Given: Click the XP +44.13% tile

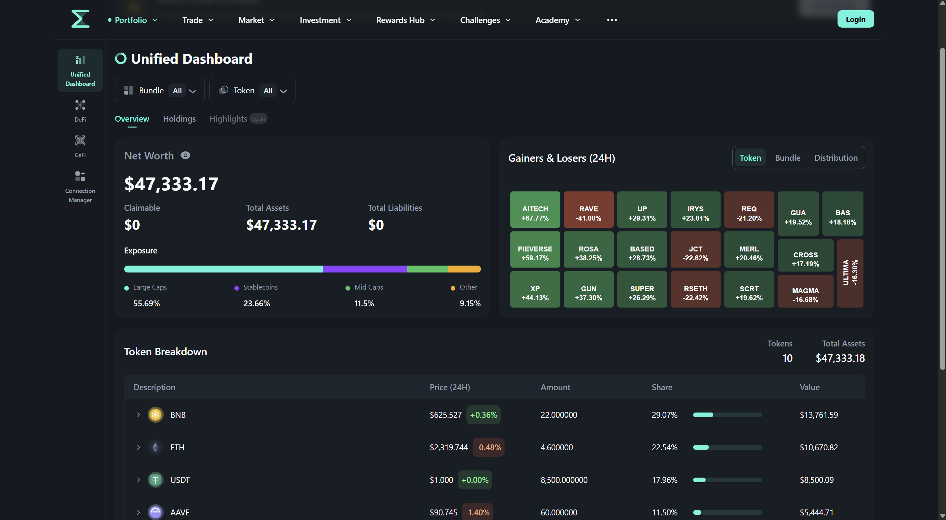Looking at the screenshot, I should click(x=535, y=289).
